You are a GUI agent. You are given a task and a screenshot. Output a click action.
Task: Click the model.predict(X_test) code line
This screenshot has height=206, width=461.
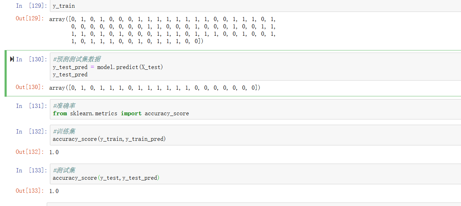(108, 67)
